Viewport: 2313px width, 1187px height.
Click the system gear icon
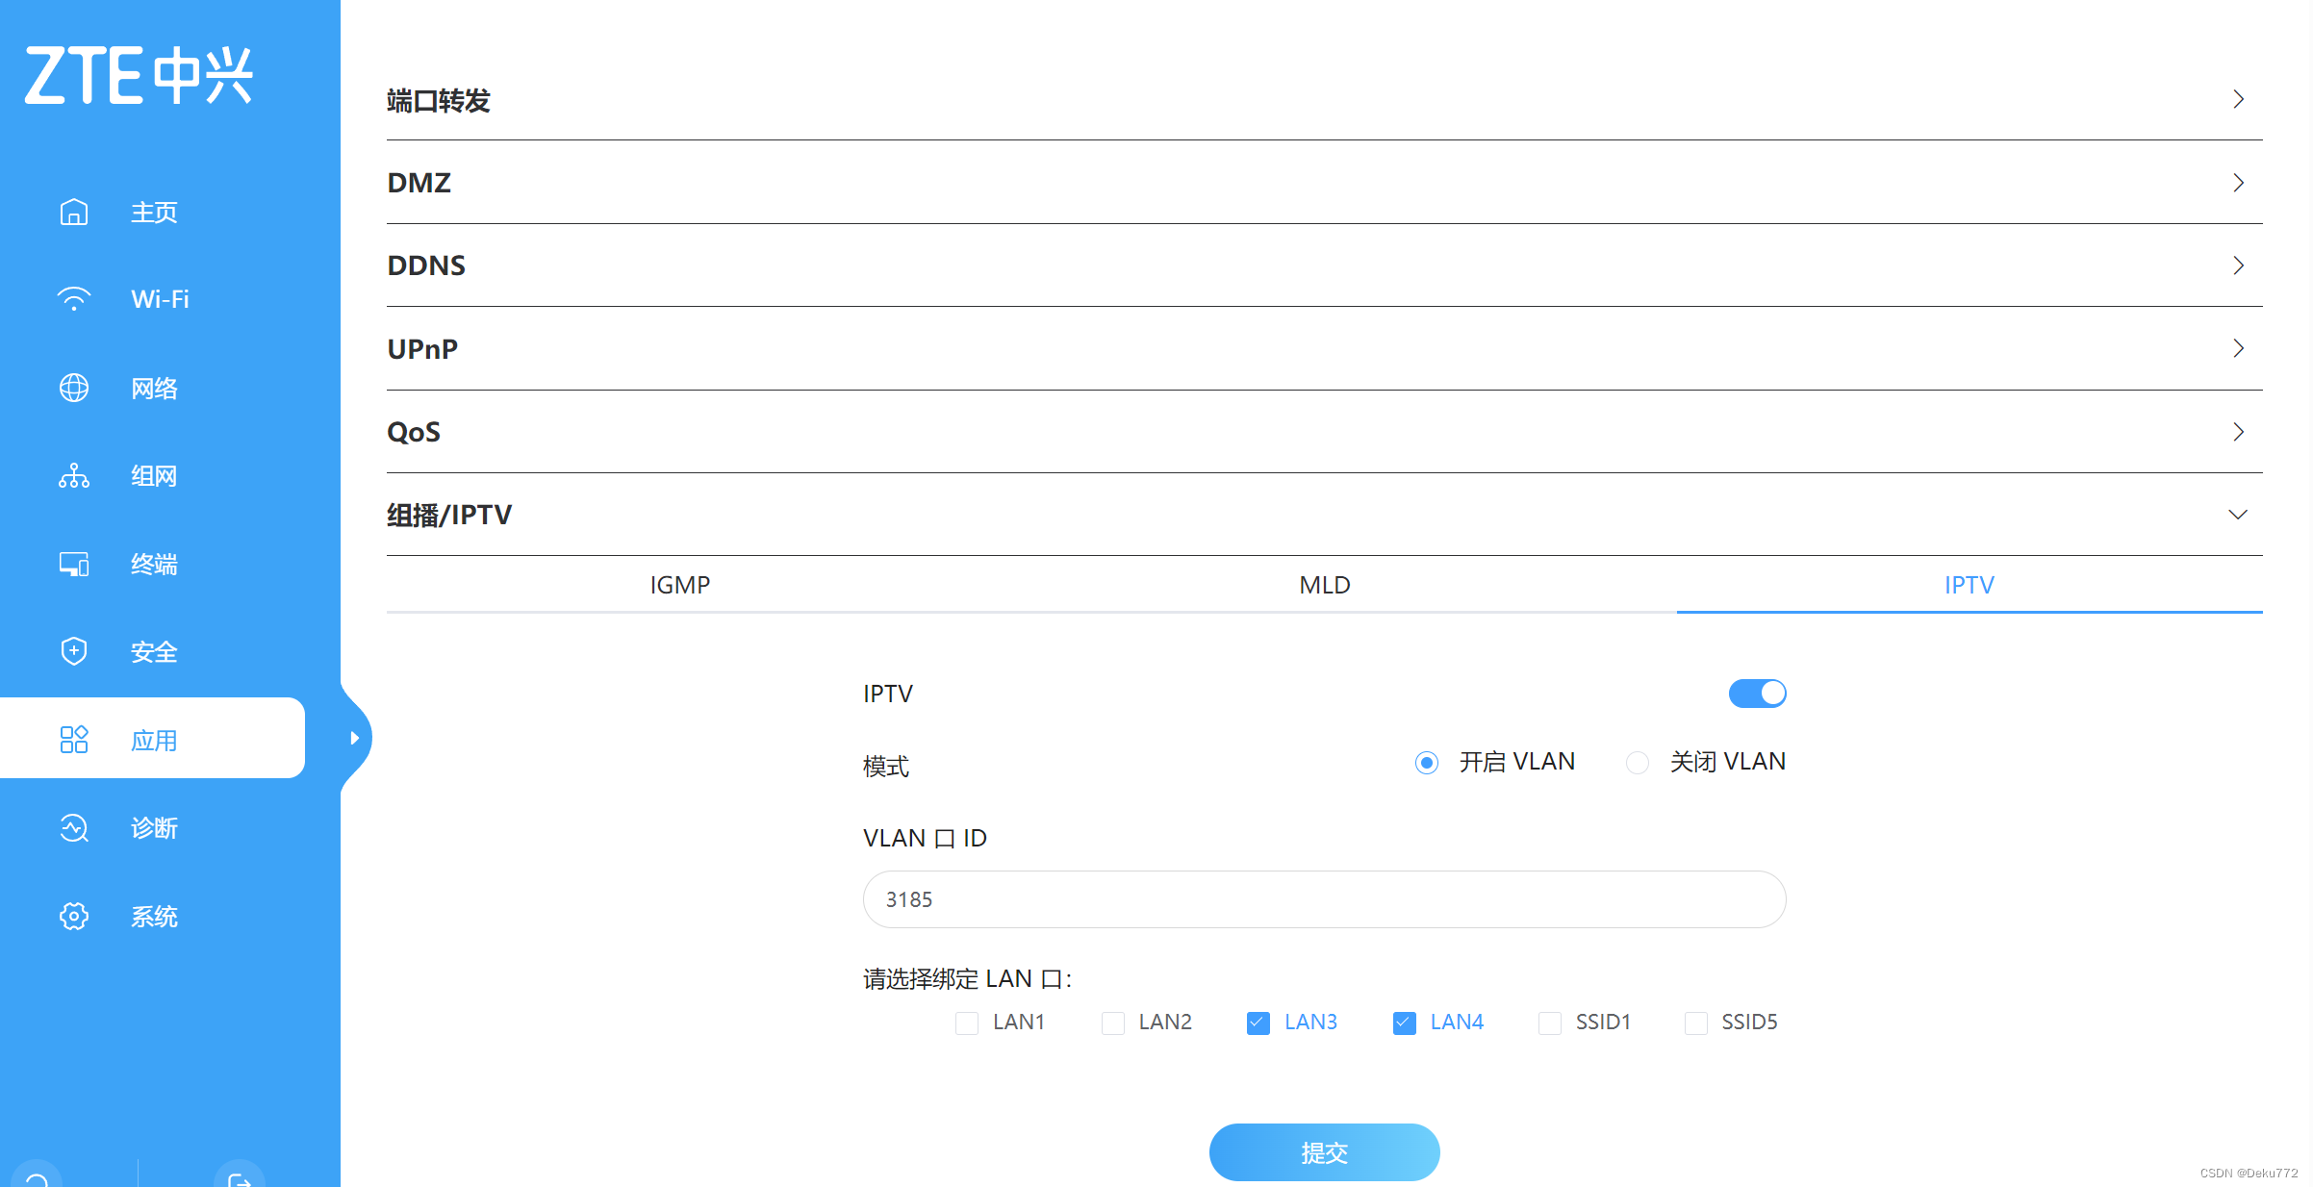pos(74,916)
